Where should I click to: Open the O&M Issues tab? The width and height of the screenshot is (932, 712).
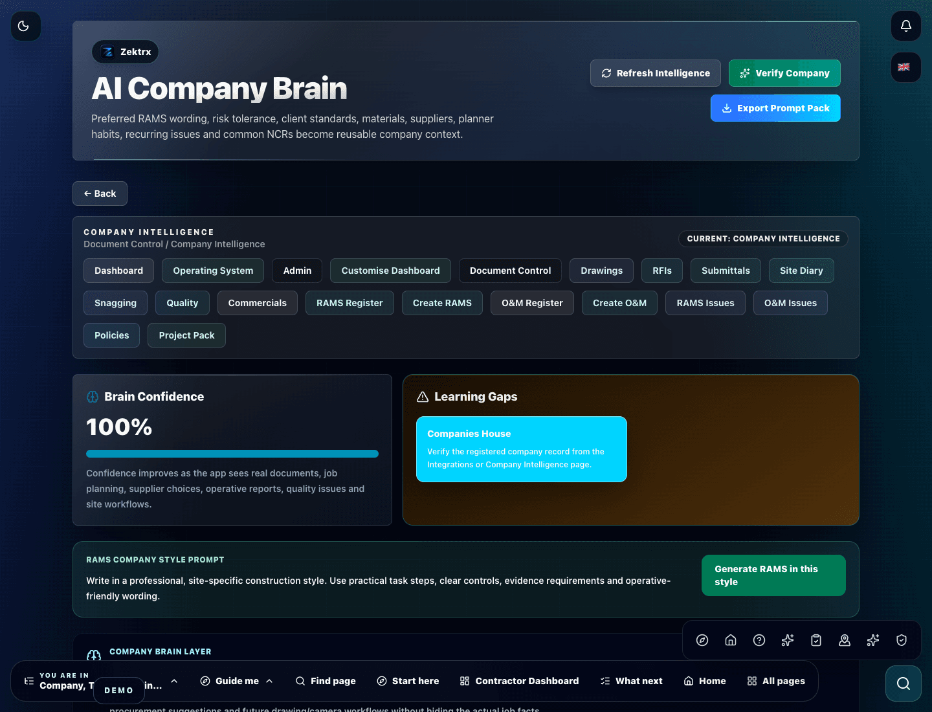(x=790, y=303)
